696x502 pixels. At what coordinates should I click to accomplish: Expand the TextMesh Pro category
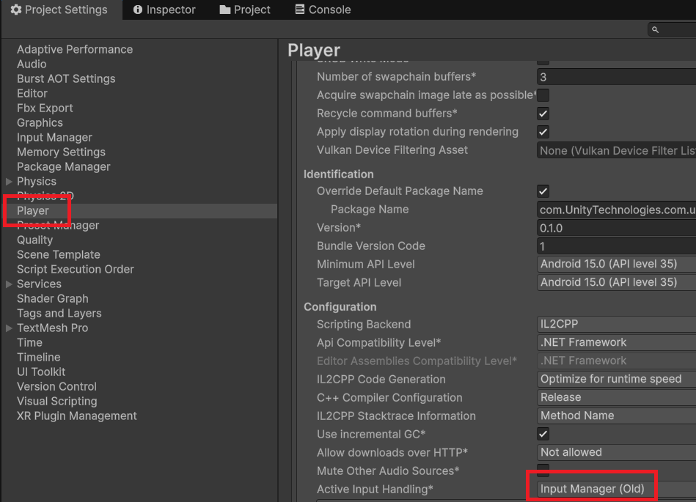pos(9,328)
